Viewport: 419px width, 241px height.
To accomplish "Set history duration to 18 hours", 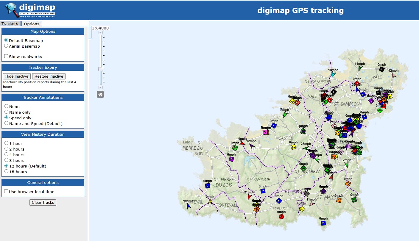I will click(x=6, y=171).
